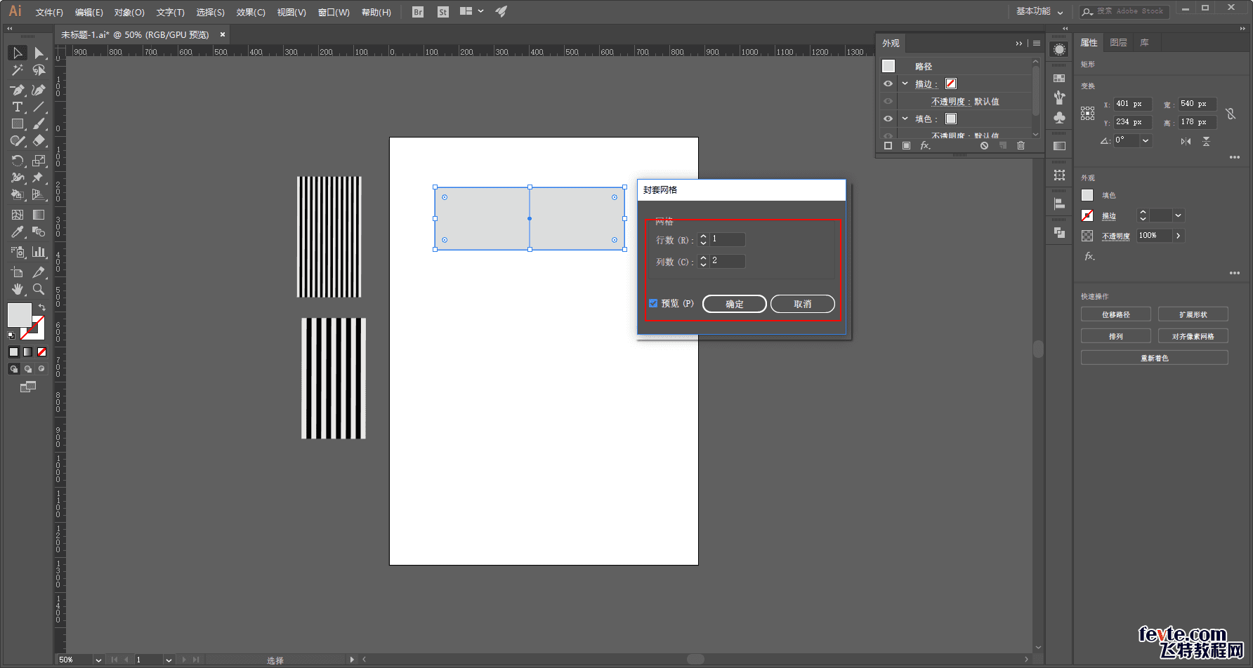The width and height of the screenshot is (1253, 668).
Task: Click the trash icon in Appearance panel
Action: 1021,145
